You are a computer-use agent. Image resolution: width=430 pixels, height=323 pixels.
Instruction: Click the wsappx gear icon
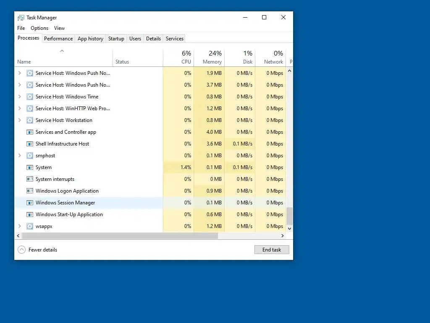pos(30,226)
